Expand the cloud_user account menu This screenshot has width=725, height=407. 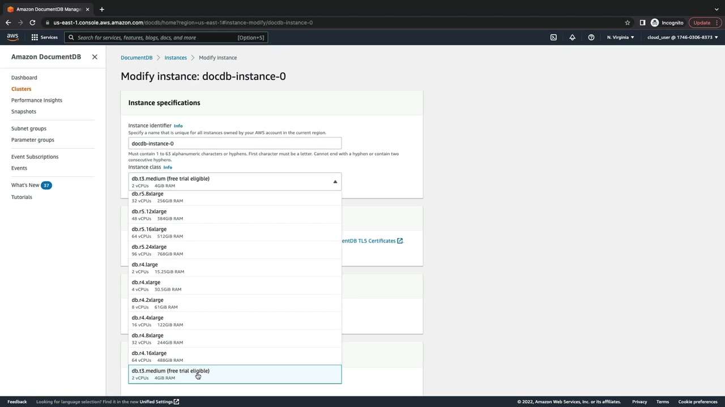point(682,37)
